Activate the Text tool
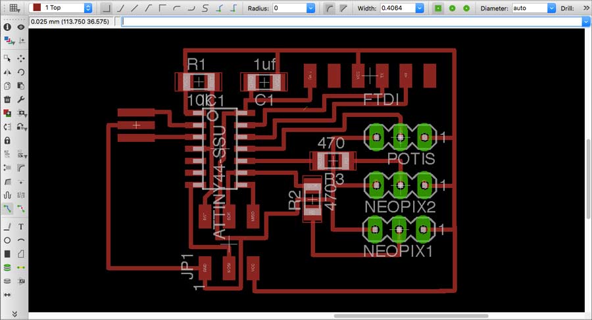592x320 pixels. (x=21, y=227)
